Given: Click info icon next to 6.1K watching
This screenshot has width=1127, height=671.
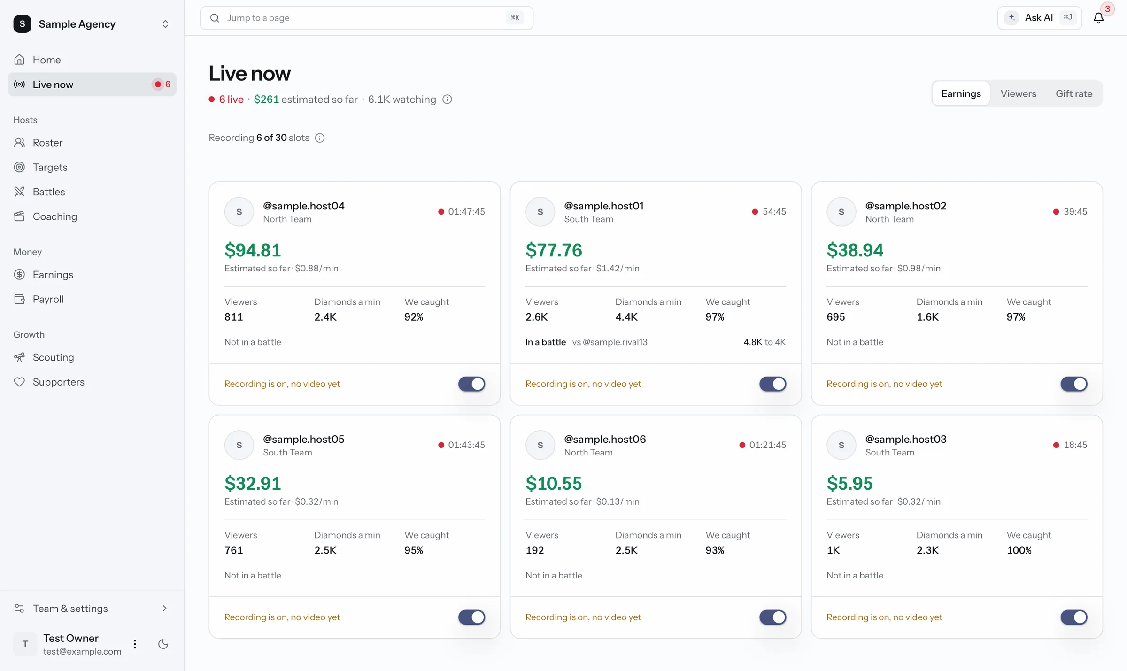Looking at the screenshot, I should coord(447,100).
